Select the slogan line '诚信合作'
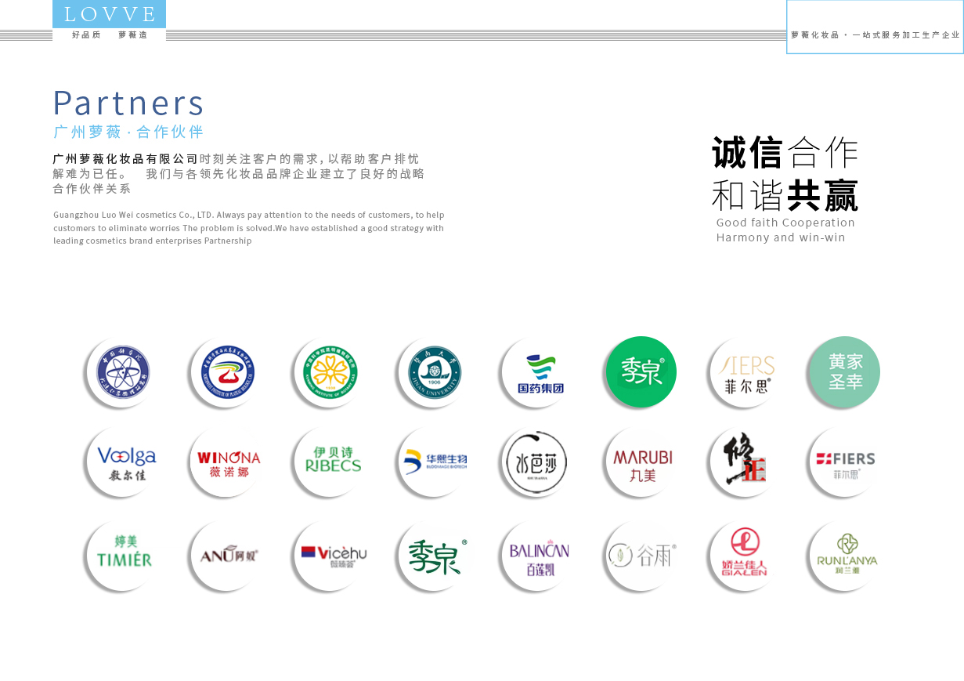The width and height of the screenshot is (964, 681). click(785, 153)
